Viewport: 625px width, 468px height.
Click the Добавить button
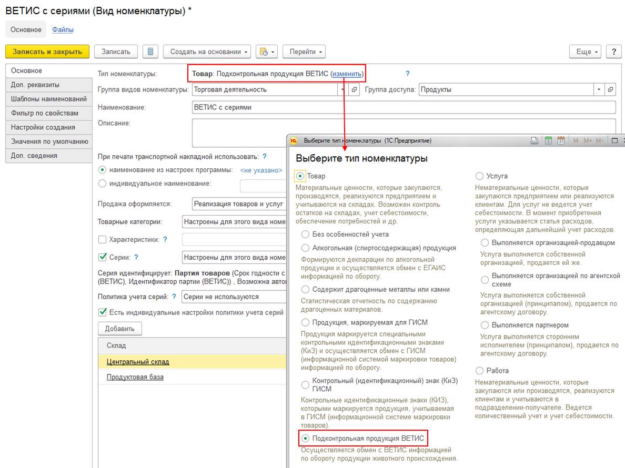[x=120, y=329]
